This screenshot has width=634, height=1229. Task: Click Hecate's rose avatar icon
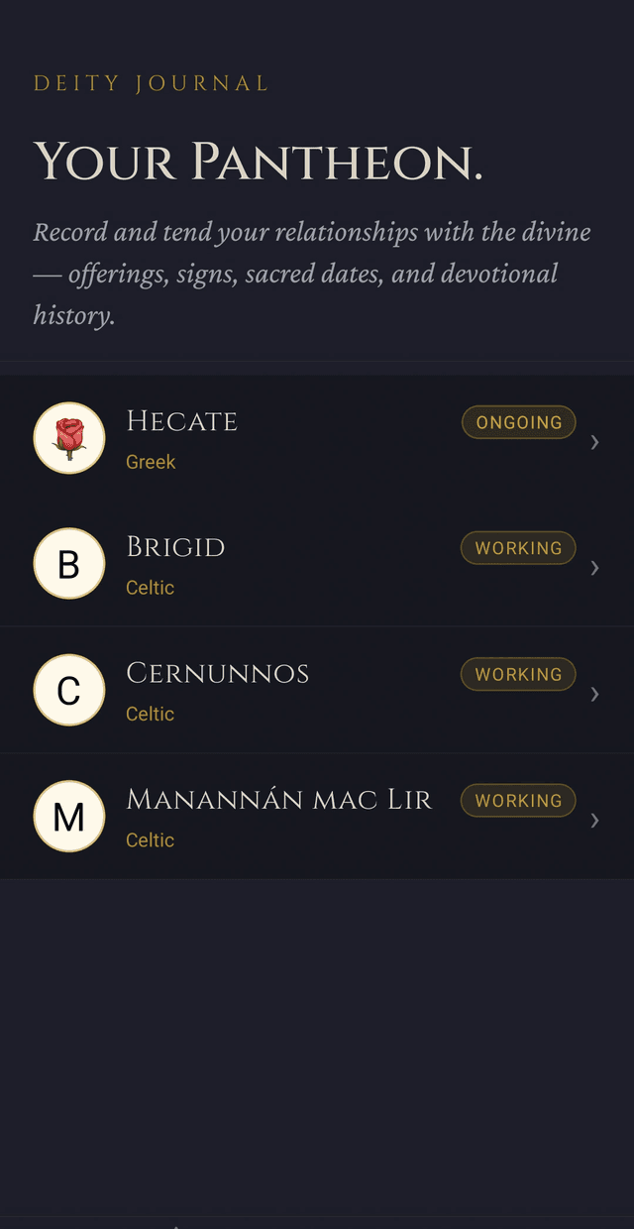(x=69, y=438)
